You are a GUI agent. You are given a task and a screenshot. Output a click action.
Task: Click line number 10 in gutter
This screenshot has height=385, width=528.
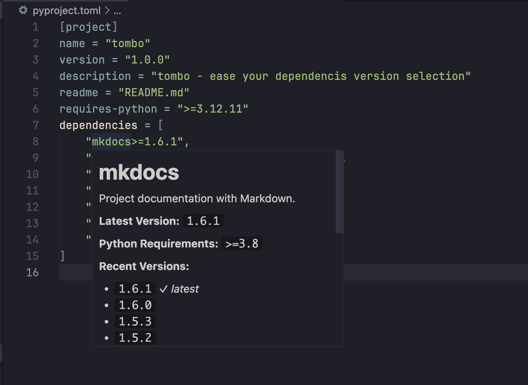point(32,174)
